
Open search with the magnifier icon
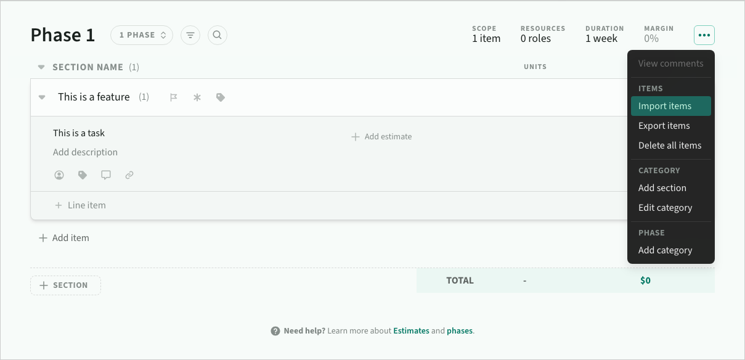218,35
